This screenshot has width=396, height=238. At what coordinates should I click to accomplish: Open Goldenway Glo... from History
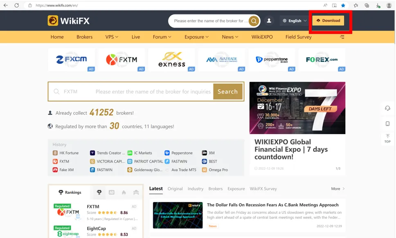tap(145, 170)
